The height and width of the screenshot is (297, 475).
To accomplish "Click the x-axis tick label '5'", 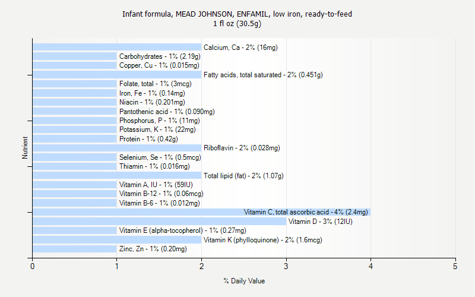I will (455, 266).
